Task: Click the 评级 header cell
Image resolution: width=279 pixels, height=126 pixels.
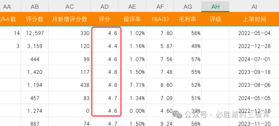Action: [215, 19]
